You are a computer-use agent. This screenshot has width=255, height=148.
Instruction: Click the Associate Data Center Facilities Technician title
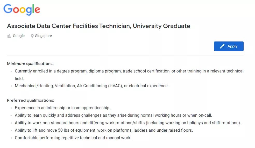(x=98, y=26)
